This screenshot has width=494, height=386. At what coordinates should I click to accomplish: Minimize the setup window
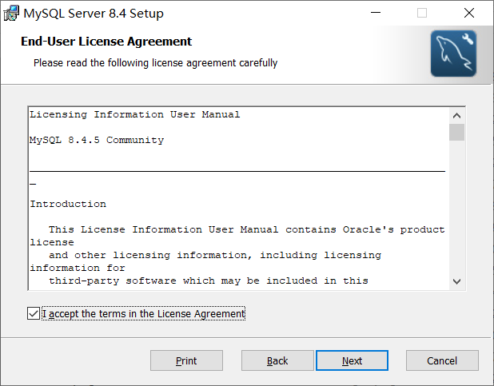pos(376,13)
